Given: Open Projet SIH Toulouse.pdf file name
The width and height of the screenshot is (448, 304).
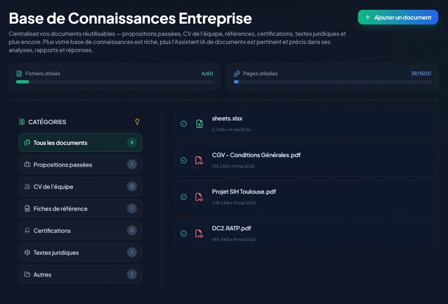Looking at the screenshot, I should [x=244, y=192].
